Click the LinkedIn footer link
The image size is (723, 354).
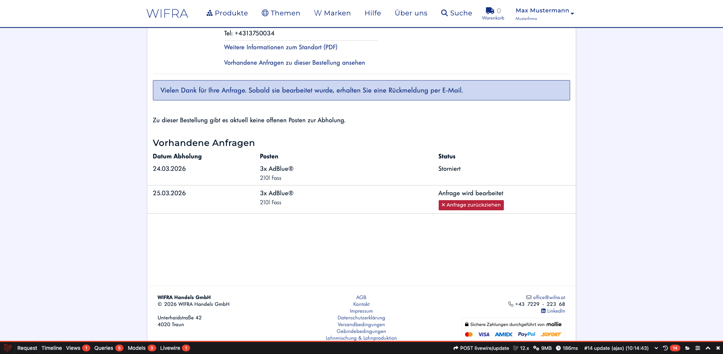point(553,311)
